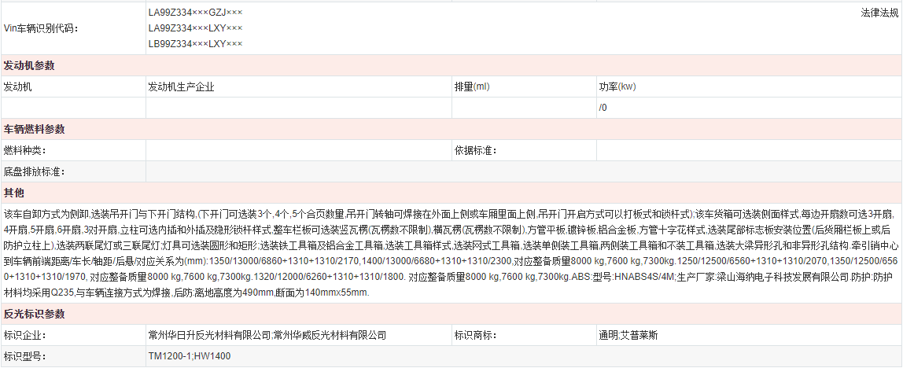Viewport: 903px width, 368px height.
Task: Click the 发动机生产企业 column header
Action: pyautogui.click(x=181, y=86)
